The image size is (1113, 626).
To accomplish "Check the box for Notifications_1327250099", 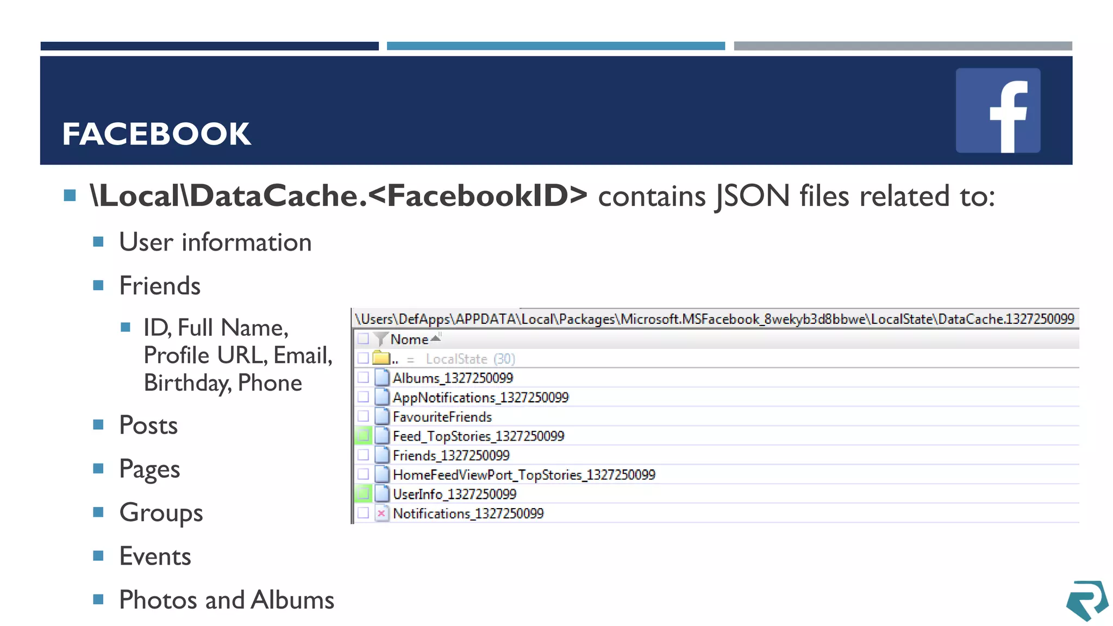I will click(363, 513).
